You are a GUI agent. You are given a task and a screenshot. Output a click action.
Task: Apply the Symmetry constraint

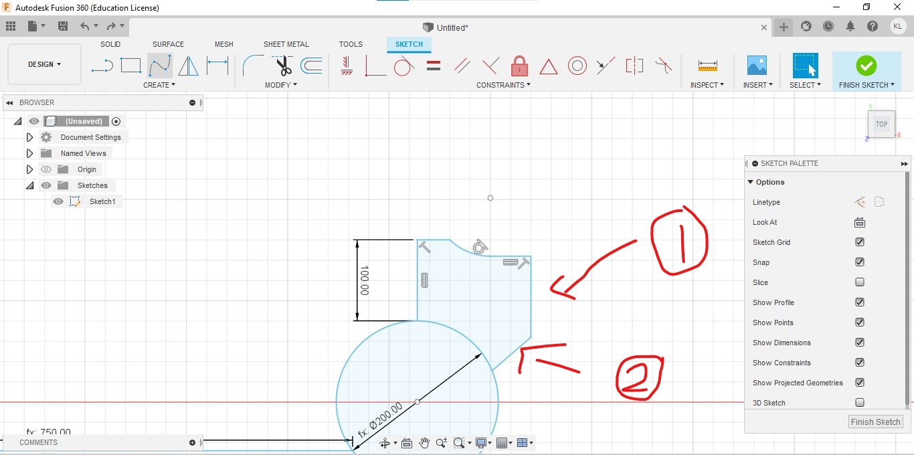click(x=634, y=66)
